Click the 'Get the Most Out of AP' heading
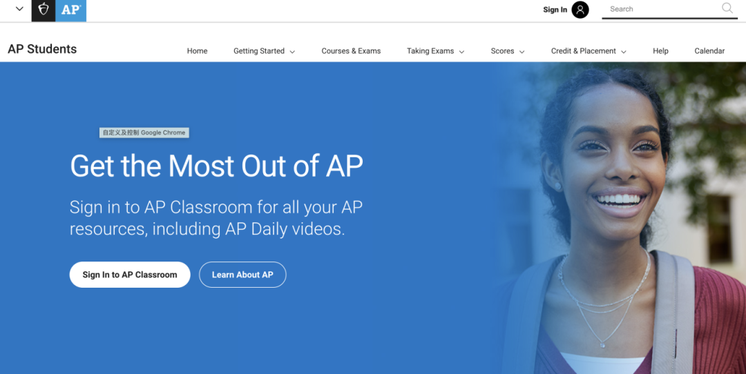 (216, 166)
